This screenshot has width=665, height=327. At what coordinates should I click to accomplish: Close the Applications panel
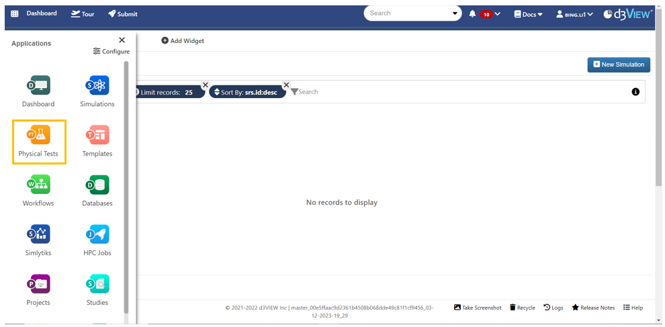coord(122,40)
